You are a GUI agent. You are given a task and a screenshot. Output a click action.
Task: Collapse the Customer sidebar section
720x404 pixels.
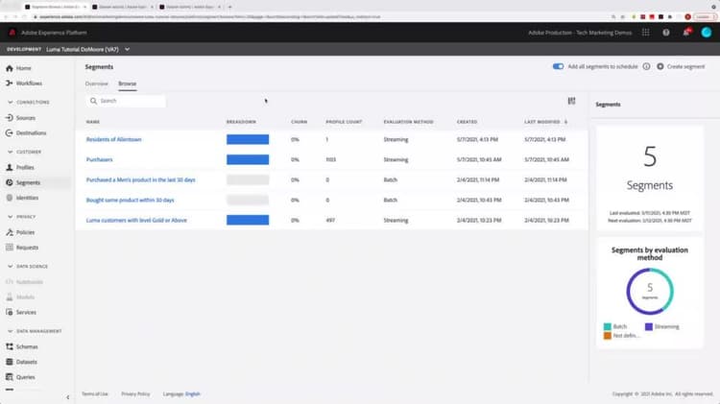coord(11,152)
